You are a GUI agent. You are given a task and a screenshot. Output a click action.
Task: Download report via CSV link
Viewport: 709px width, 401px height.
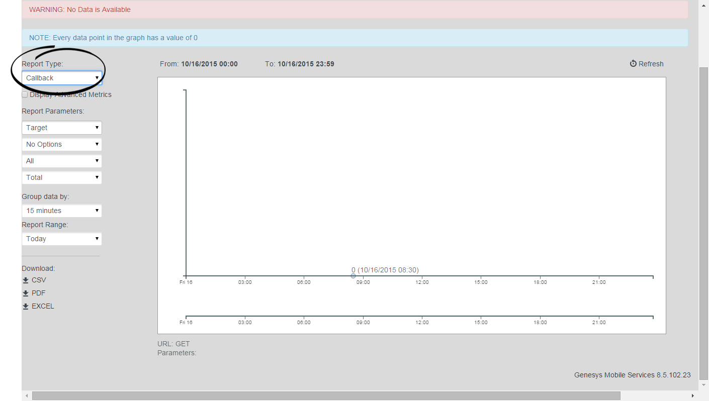pyautogui.click(x=39, y=280)
